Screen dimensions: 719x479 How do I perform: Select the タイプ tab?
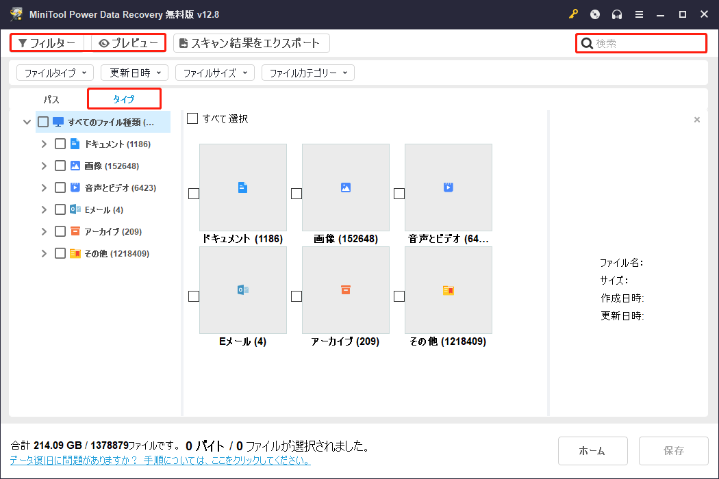[124, 99]
